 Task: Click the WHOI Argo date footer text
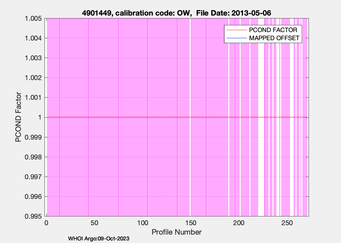pos(99,239)
